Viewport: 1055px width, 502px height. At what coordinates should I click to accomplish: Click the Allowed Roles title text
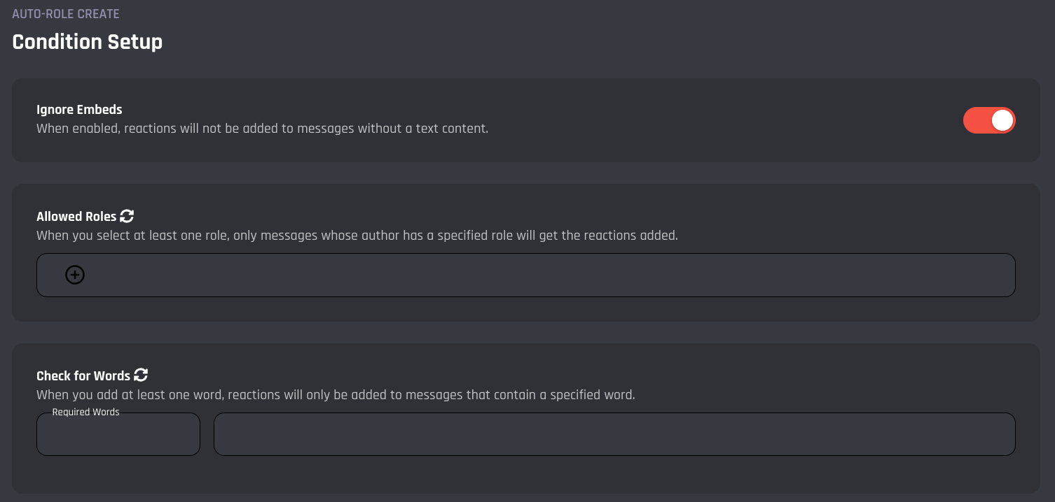(76, 217)
